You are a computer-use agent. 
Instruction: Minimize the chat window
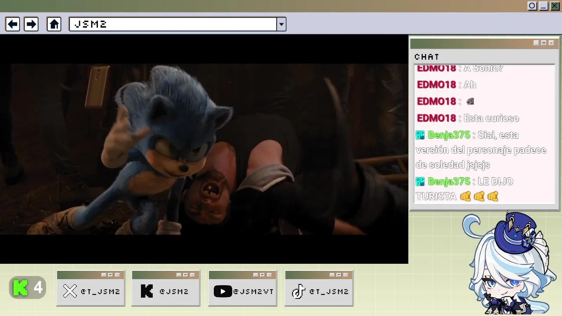[536, 43]
